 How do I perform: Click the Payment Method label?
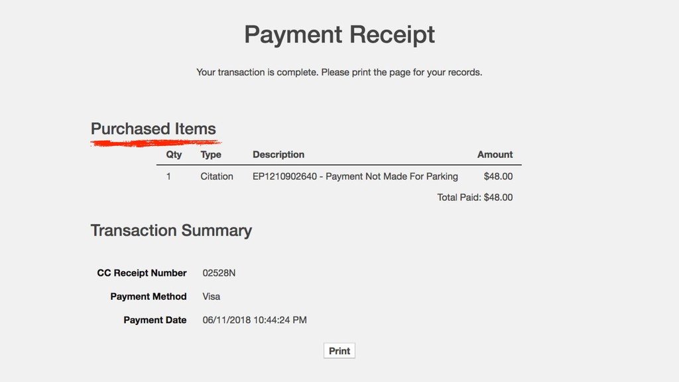point(149,296)
